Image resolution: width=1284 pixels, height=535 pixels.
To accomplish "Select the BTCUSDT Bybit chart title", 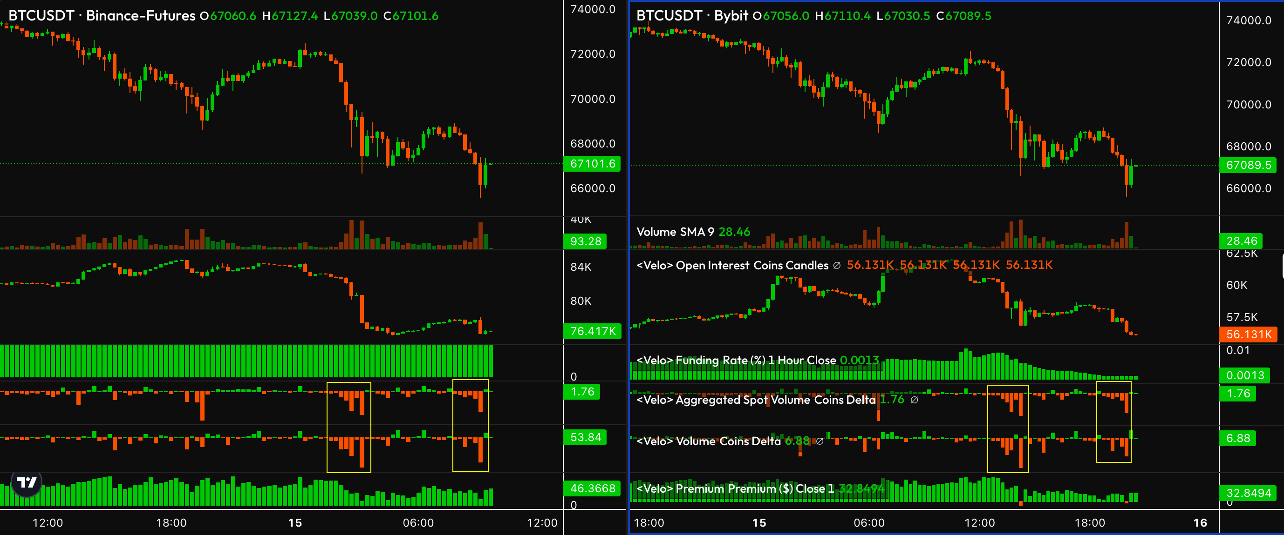I will coord(692,15).
